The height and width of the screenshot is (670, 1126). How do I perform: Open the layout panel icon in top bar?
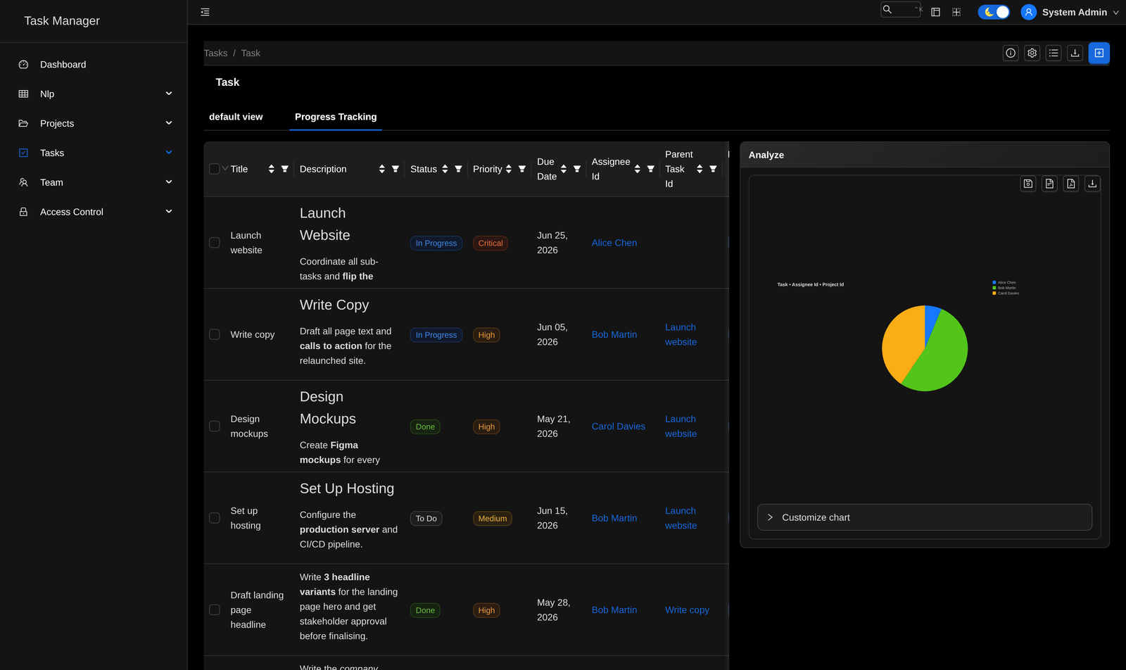click(x=935, y=12)
